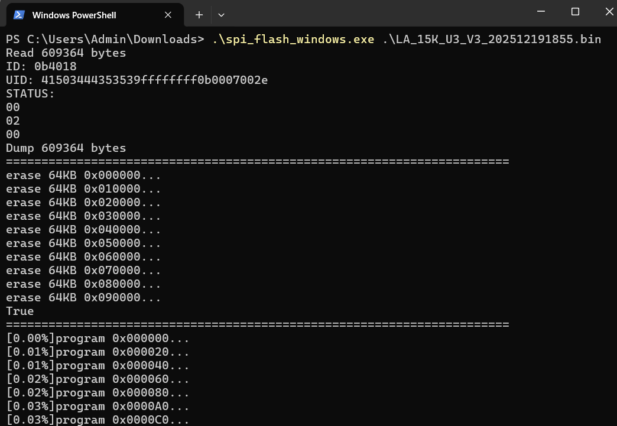The height and width of the screenshot is (426, 617).
Task: Click the LA_15K_U3_V3 bin filename argument
Action: click(491, 40)
